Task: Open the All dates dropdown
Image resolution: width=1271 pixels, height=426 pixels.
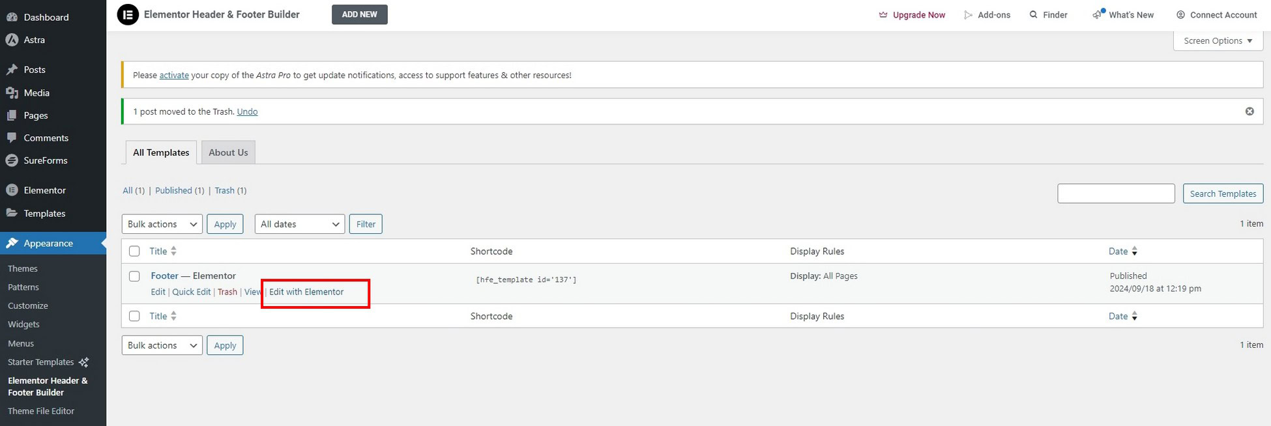Action: (300, 224)
